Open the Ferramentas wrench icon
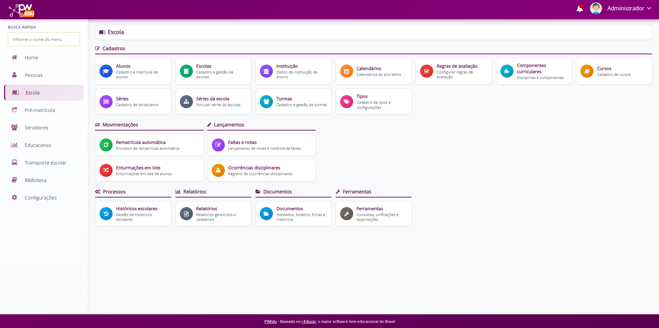 [x=346, y=214]
